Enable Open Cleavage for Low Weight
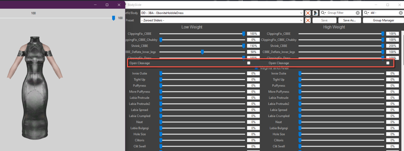The image size is (404, 151). click(x=249, y=63)
